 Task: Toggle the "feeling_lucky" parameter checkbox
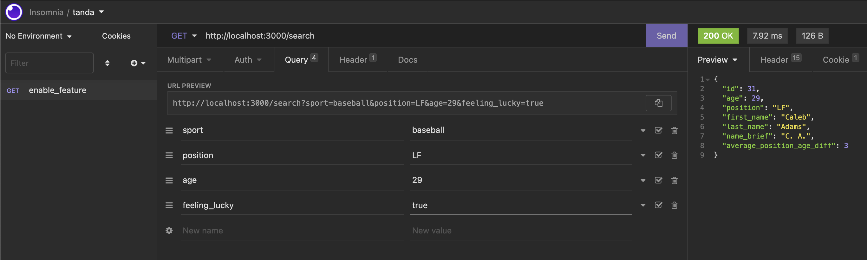point(658,205)
